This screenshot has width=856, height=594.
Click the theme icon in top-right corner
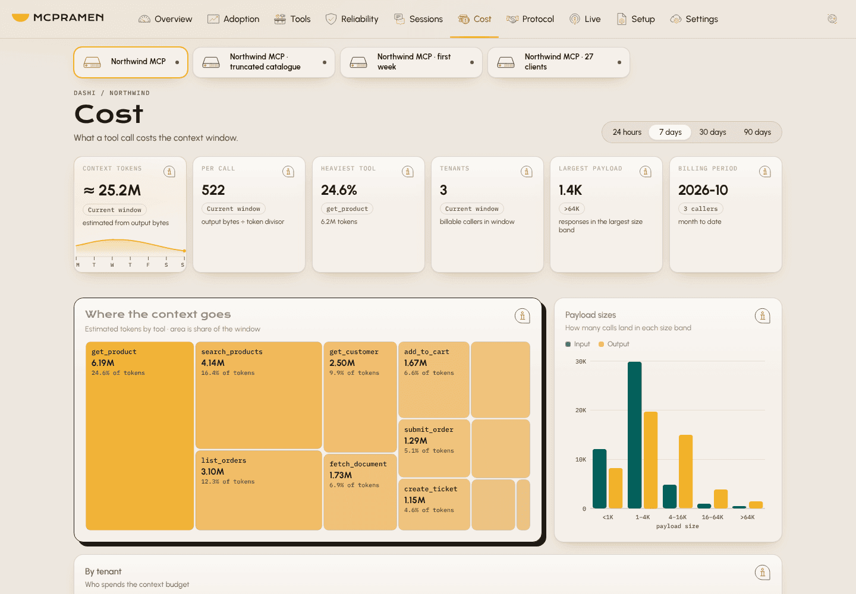[x=832, y=19]
